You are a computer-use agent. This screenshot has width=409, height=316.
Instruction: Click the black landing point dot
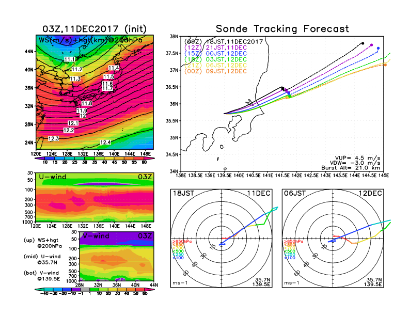pyautogui.click(x=363, y=43)
